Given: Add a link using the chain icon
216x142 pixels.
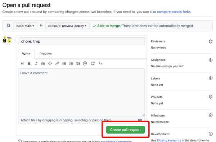Looking at the screenshot, I should [x=57, y=63].
